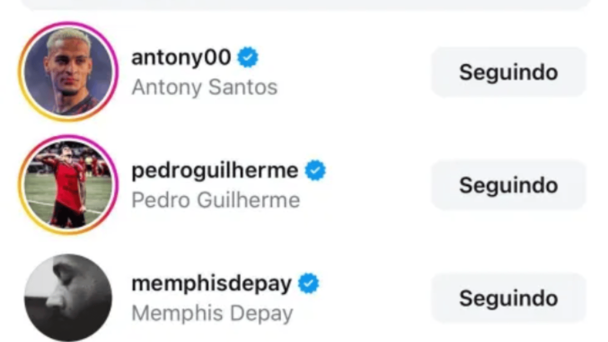Select the 'Memphis Depay' display name
The height and width of the screenshot is (342, 608).
point(212,313)
